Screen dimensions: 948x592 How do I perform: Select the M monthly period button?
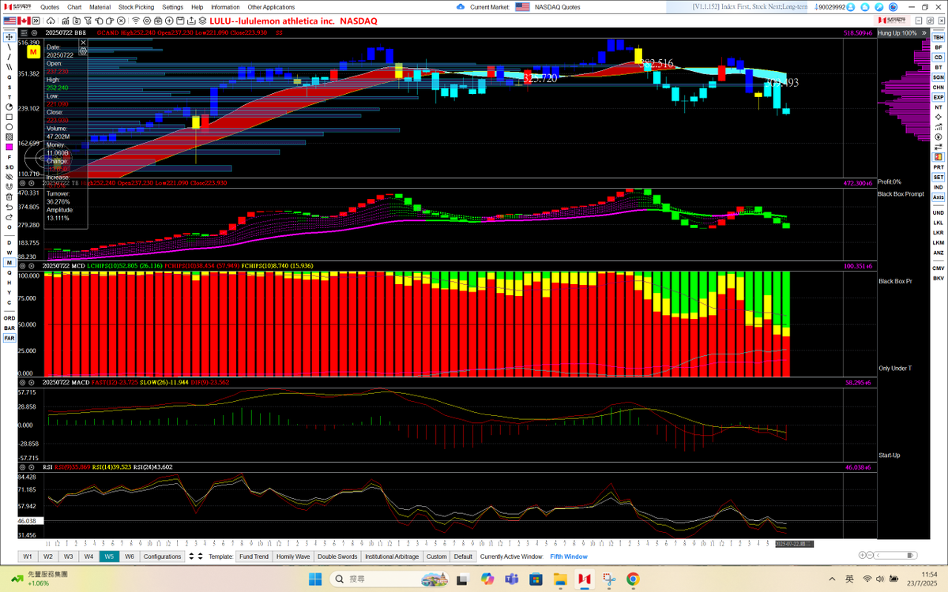click(9, 262)
